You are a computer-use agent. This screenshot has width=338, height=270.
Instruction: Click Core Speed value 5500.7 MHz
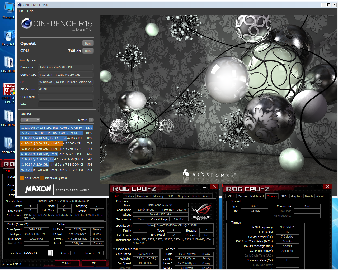(x=145, y=254)
